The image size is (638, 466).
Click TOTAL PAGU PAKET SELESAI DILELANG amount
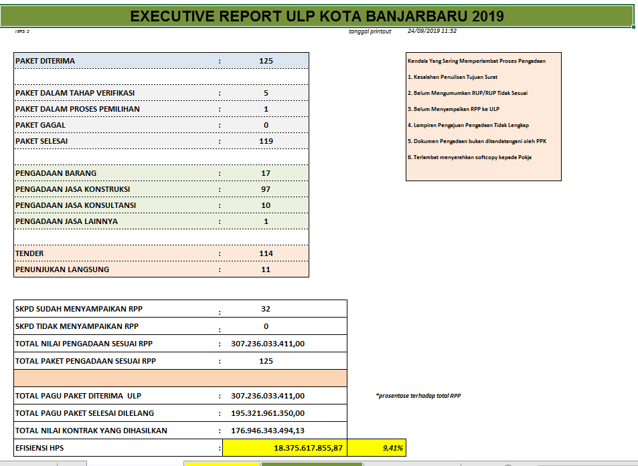(x=268, y=413)
